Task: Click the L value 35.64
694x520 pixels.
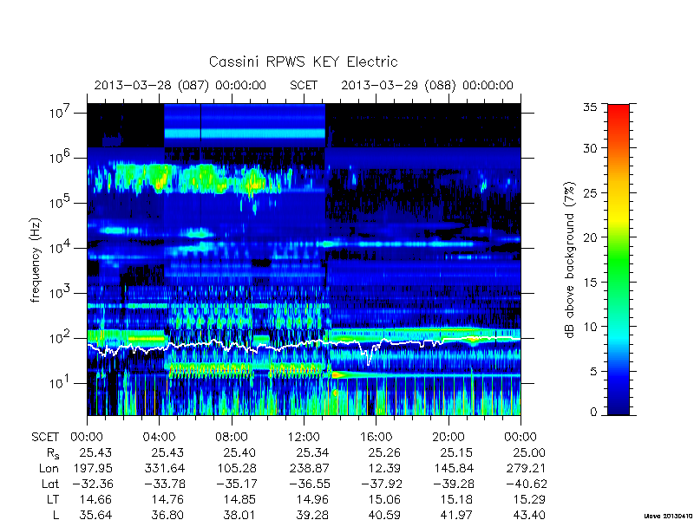Action: [95, 515]
